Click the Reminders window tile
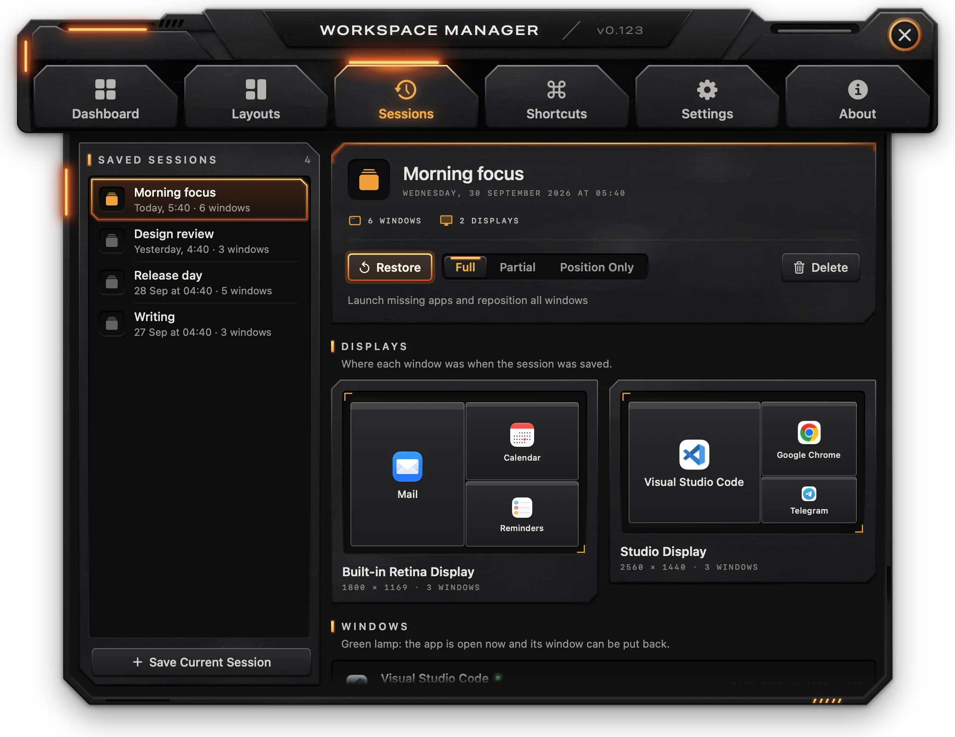The width and height of the screenshot is (955, 737). pos(522,514)
